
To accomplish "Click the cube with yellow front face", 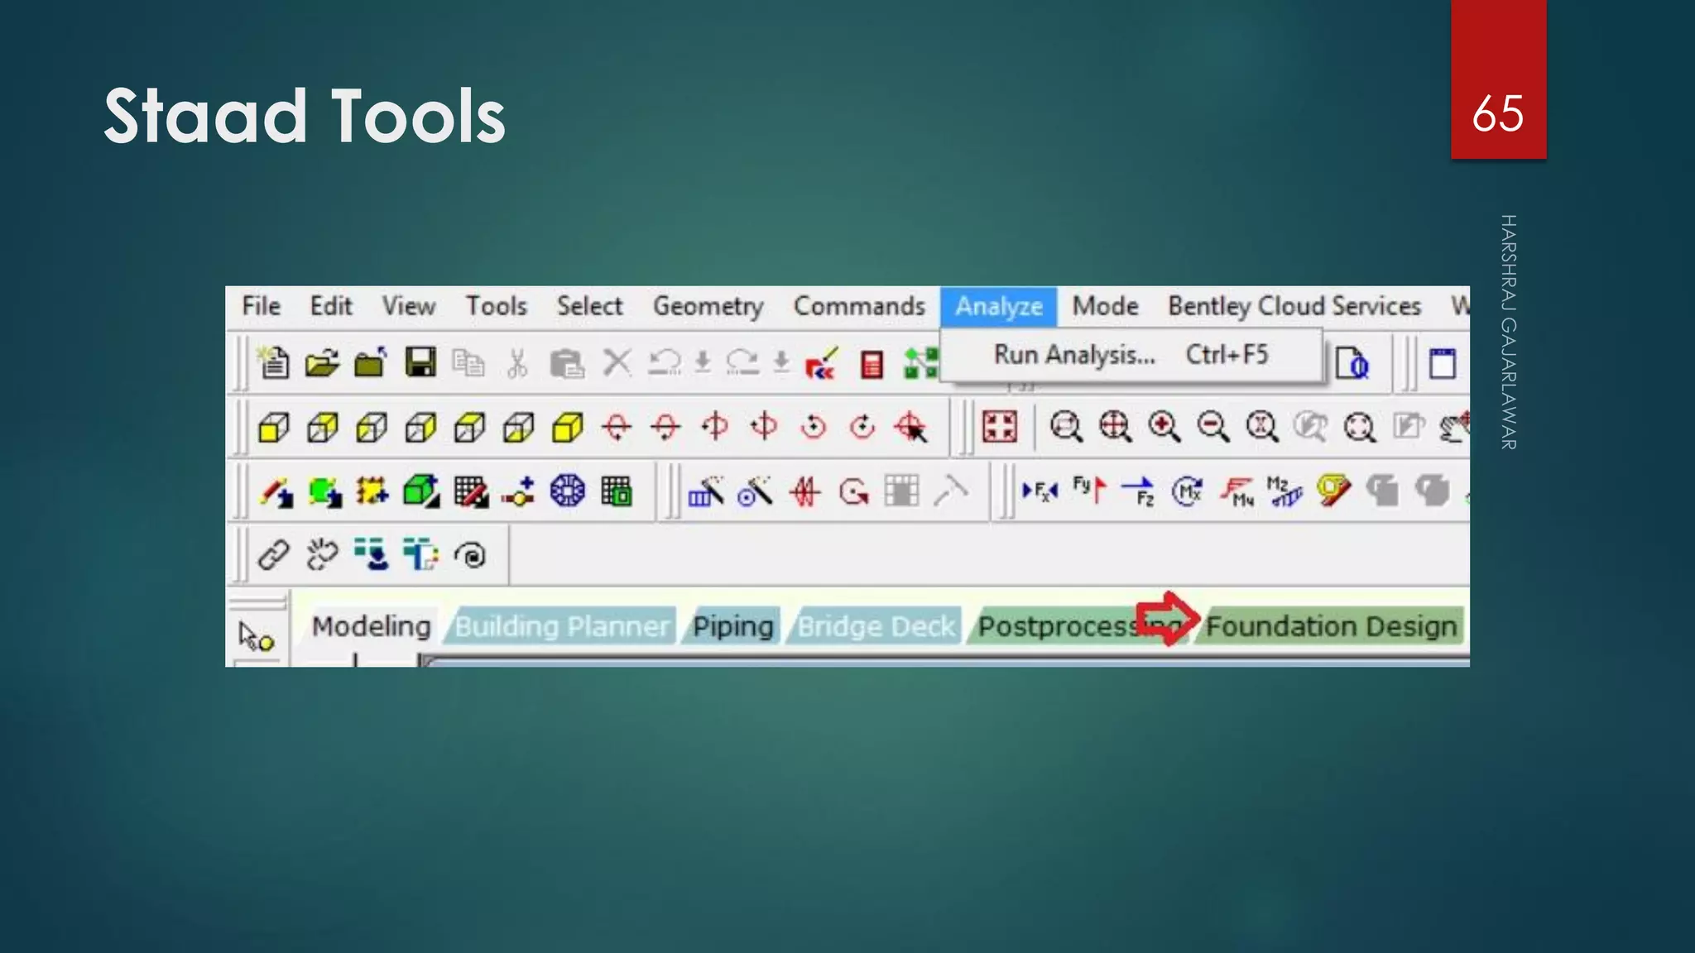I will click(x=273, y=428).
